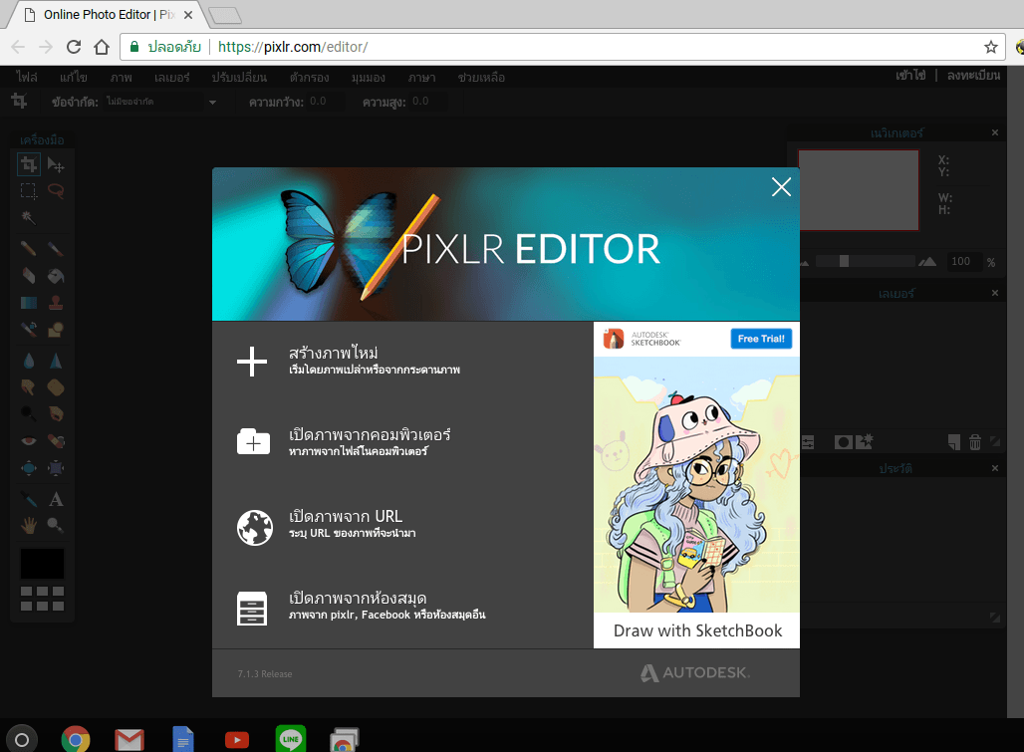Bookmark this page with the star icon
Screen dimensions: 1024x752
pyautogui.click(x=991, y=47)
